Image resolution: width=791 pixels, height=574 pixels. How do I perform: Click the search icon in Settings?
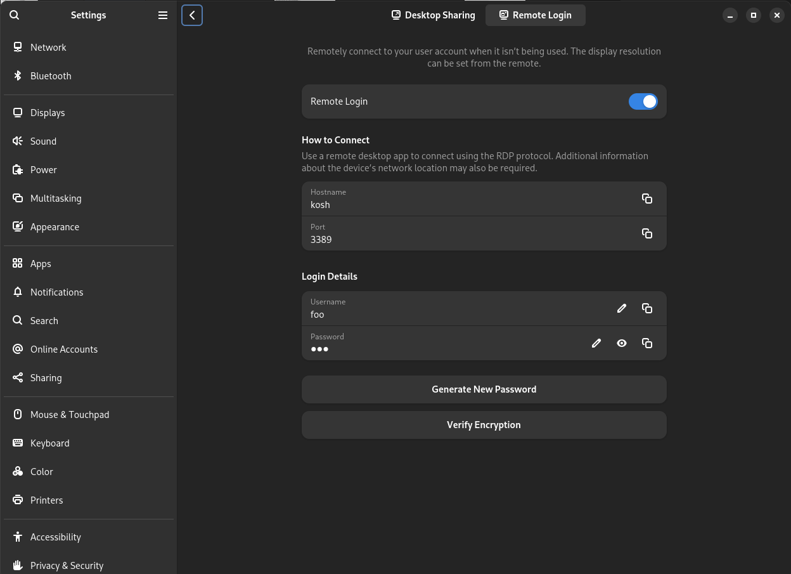15,15
